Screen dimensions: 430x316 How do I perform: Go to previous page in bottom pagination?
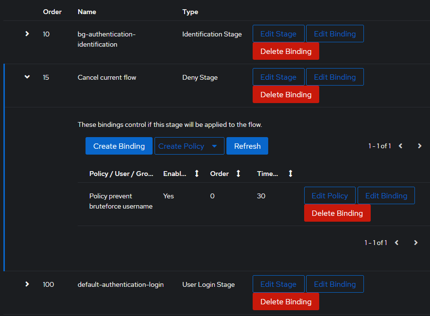tap(396, 243)
